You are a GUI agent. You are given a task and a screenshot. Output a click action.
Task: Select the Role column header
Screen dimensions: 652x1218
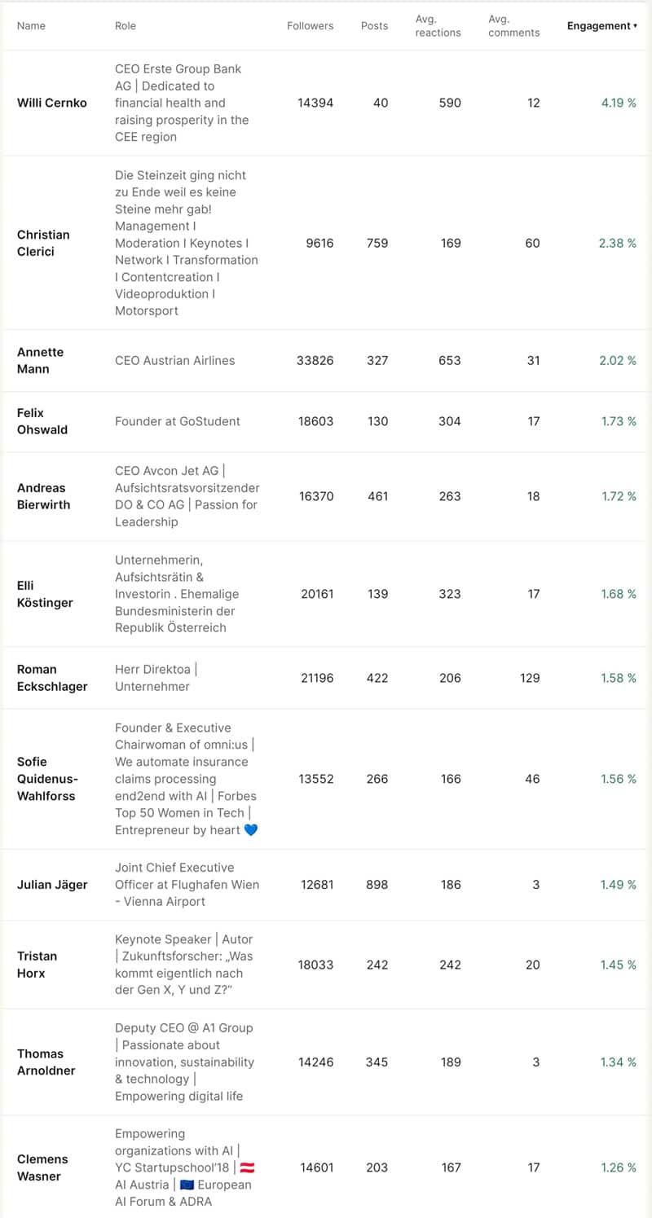point(126,26)
